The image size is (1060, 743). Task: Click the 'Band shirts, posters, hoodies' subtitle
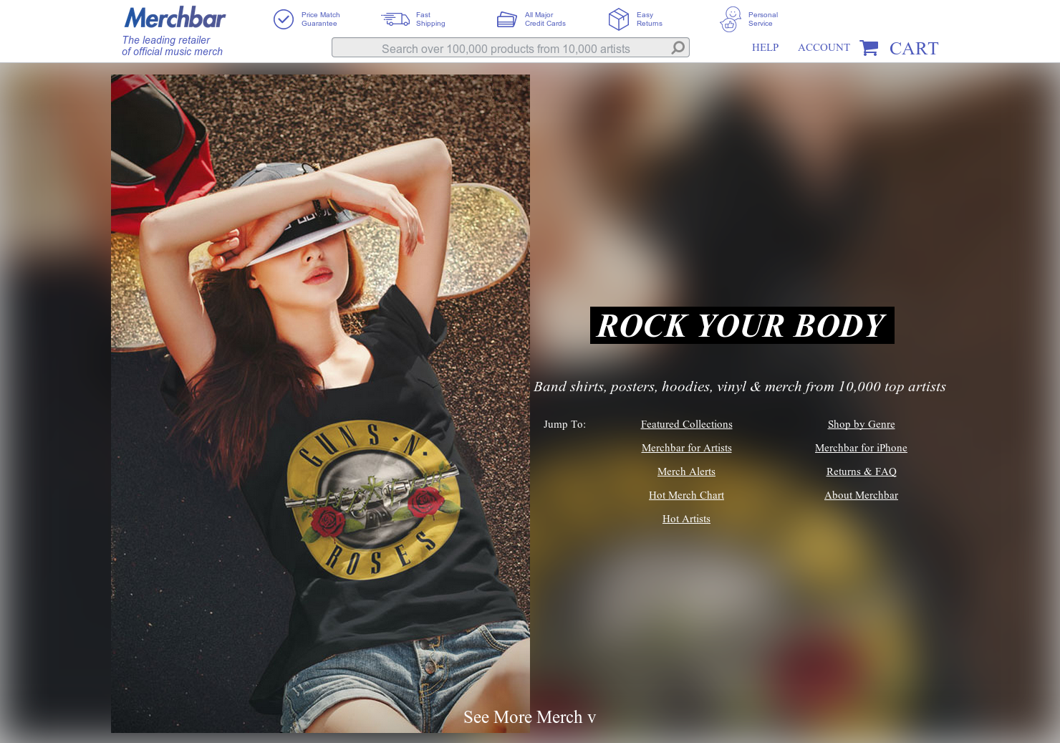pyautogui.click(x=739, y=387)
